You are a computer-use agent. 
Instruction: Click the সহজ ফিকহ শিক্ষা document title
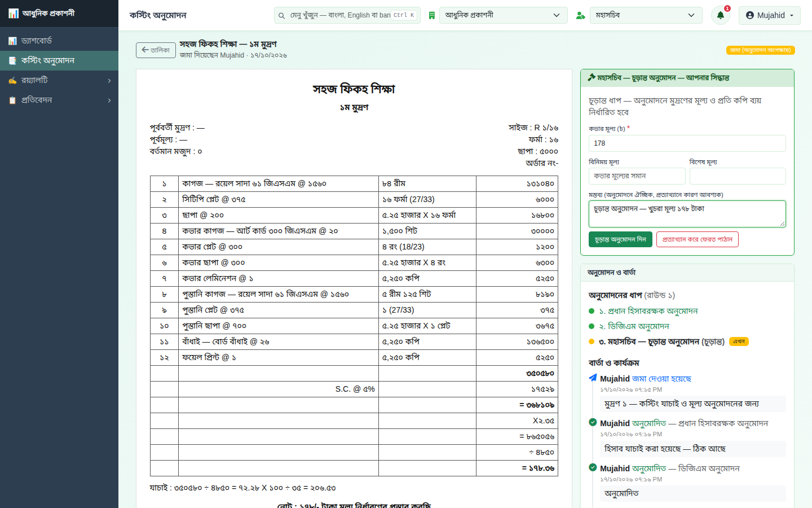tap(354, 89)
